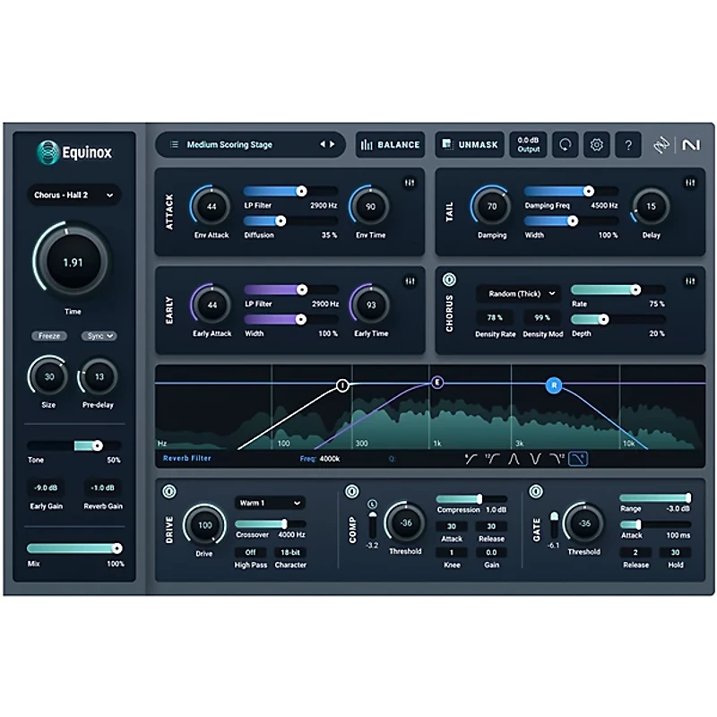Screen dimensions: 717x717
Task: Open the Chorus section advanced settings icon
Action: [x=690, y=281]
